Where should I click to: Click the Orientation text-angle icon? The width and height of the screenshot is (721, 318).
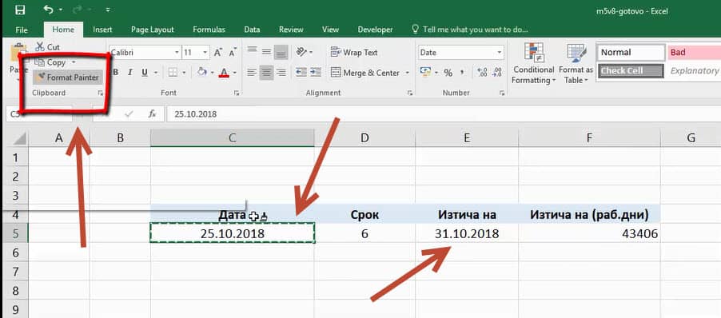click(x=301, y=52)
